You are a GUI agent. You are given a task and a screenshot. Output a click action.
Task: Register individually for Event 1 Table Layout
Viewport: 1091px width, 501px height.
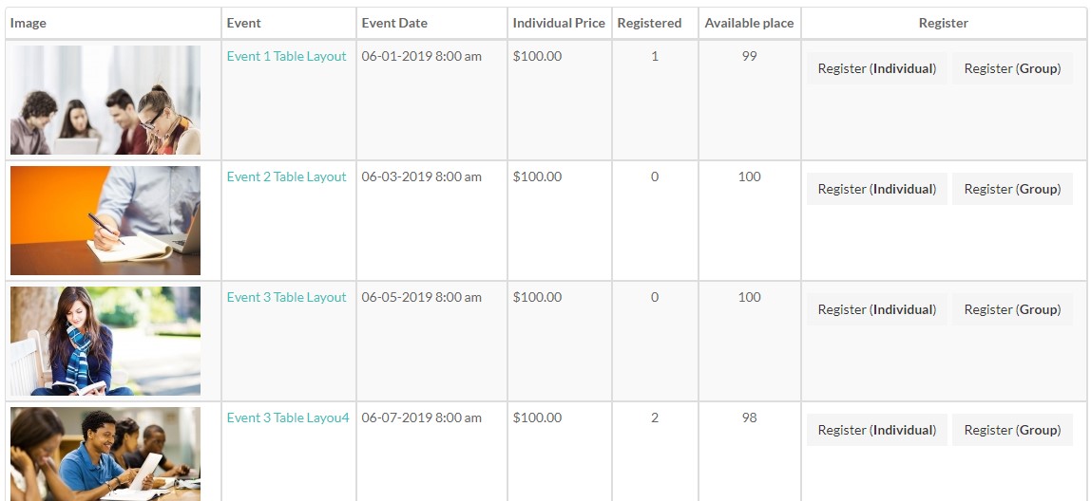(876, 68)
